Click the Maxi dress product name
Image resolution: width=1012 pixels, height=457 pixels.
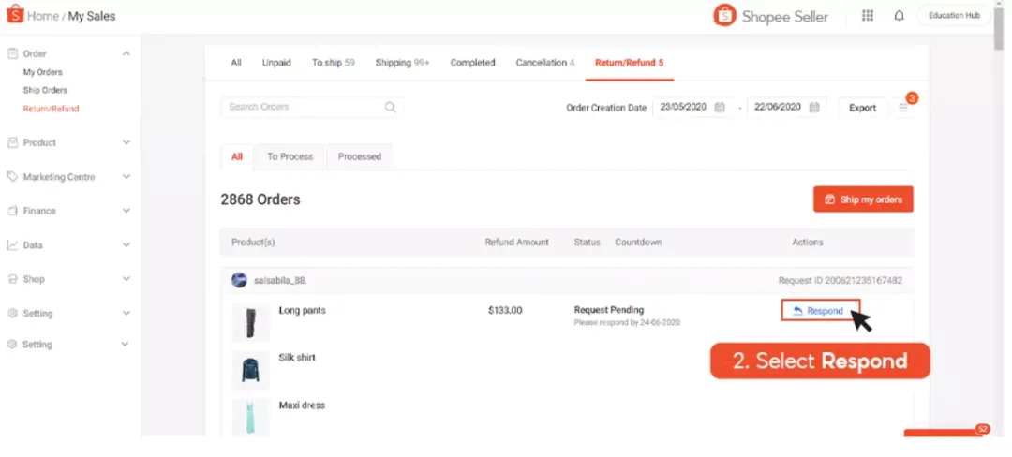click(302, 405)
